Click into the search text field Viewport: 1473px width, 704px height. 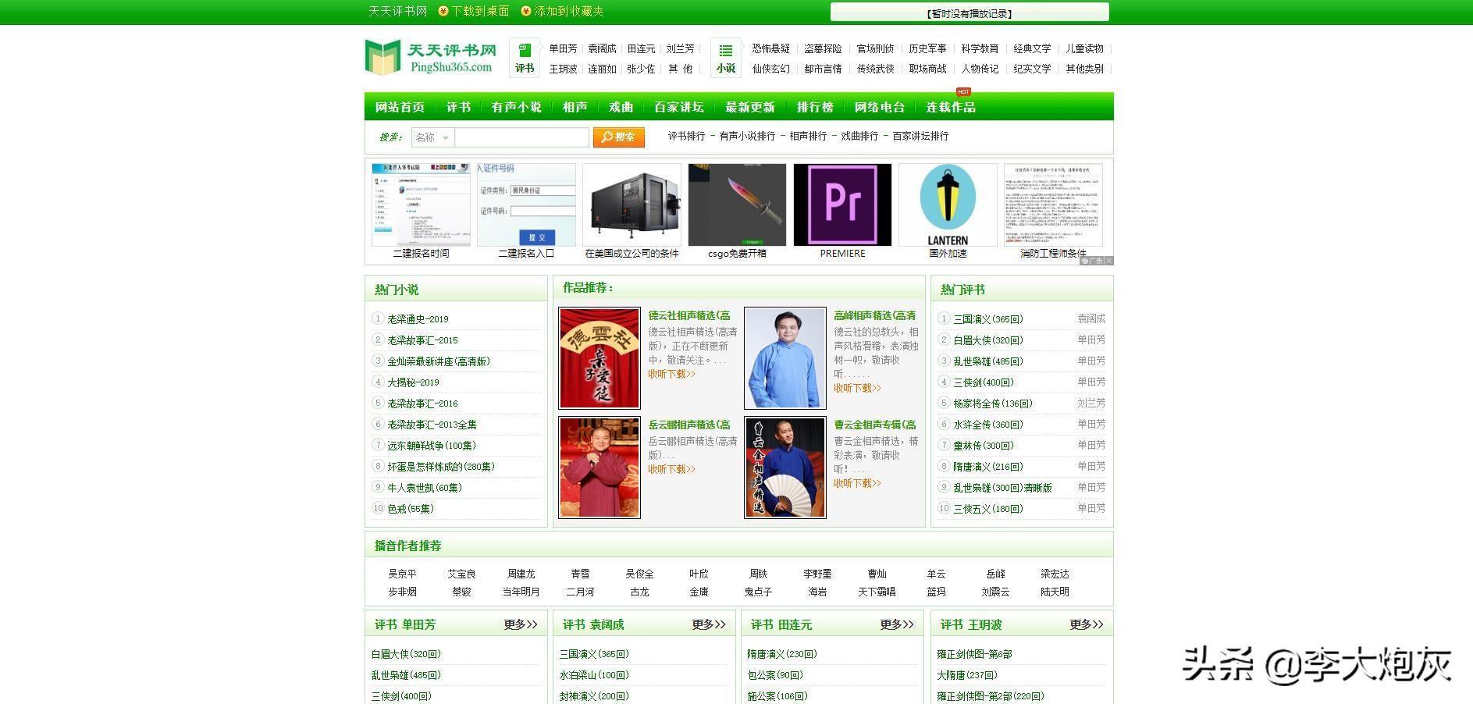[x=521, y=137]
